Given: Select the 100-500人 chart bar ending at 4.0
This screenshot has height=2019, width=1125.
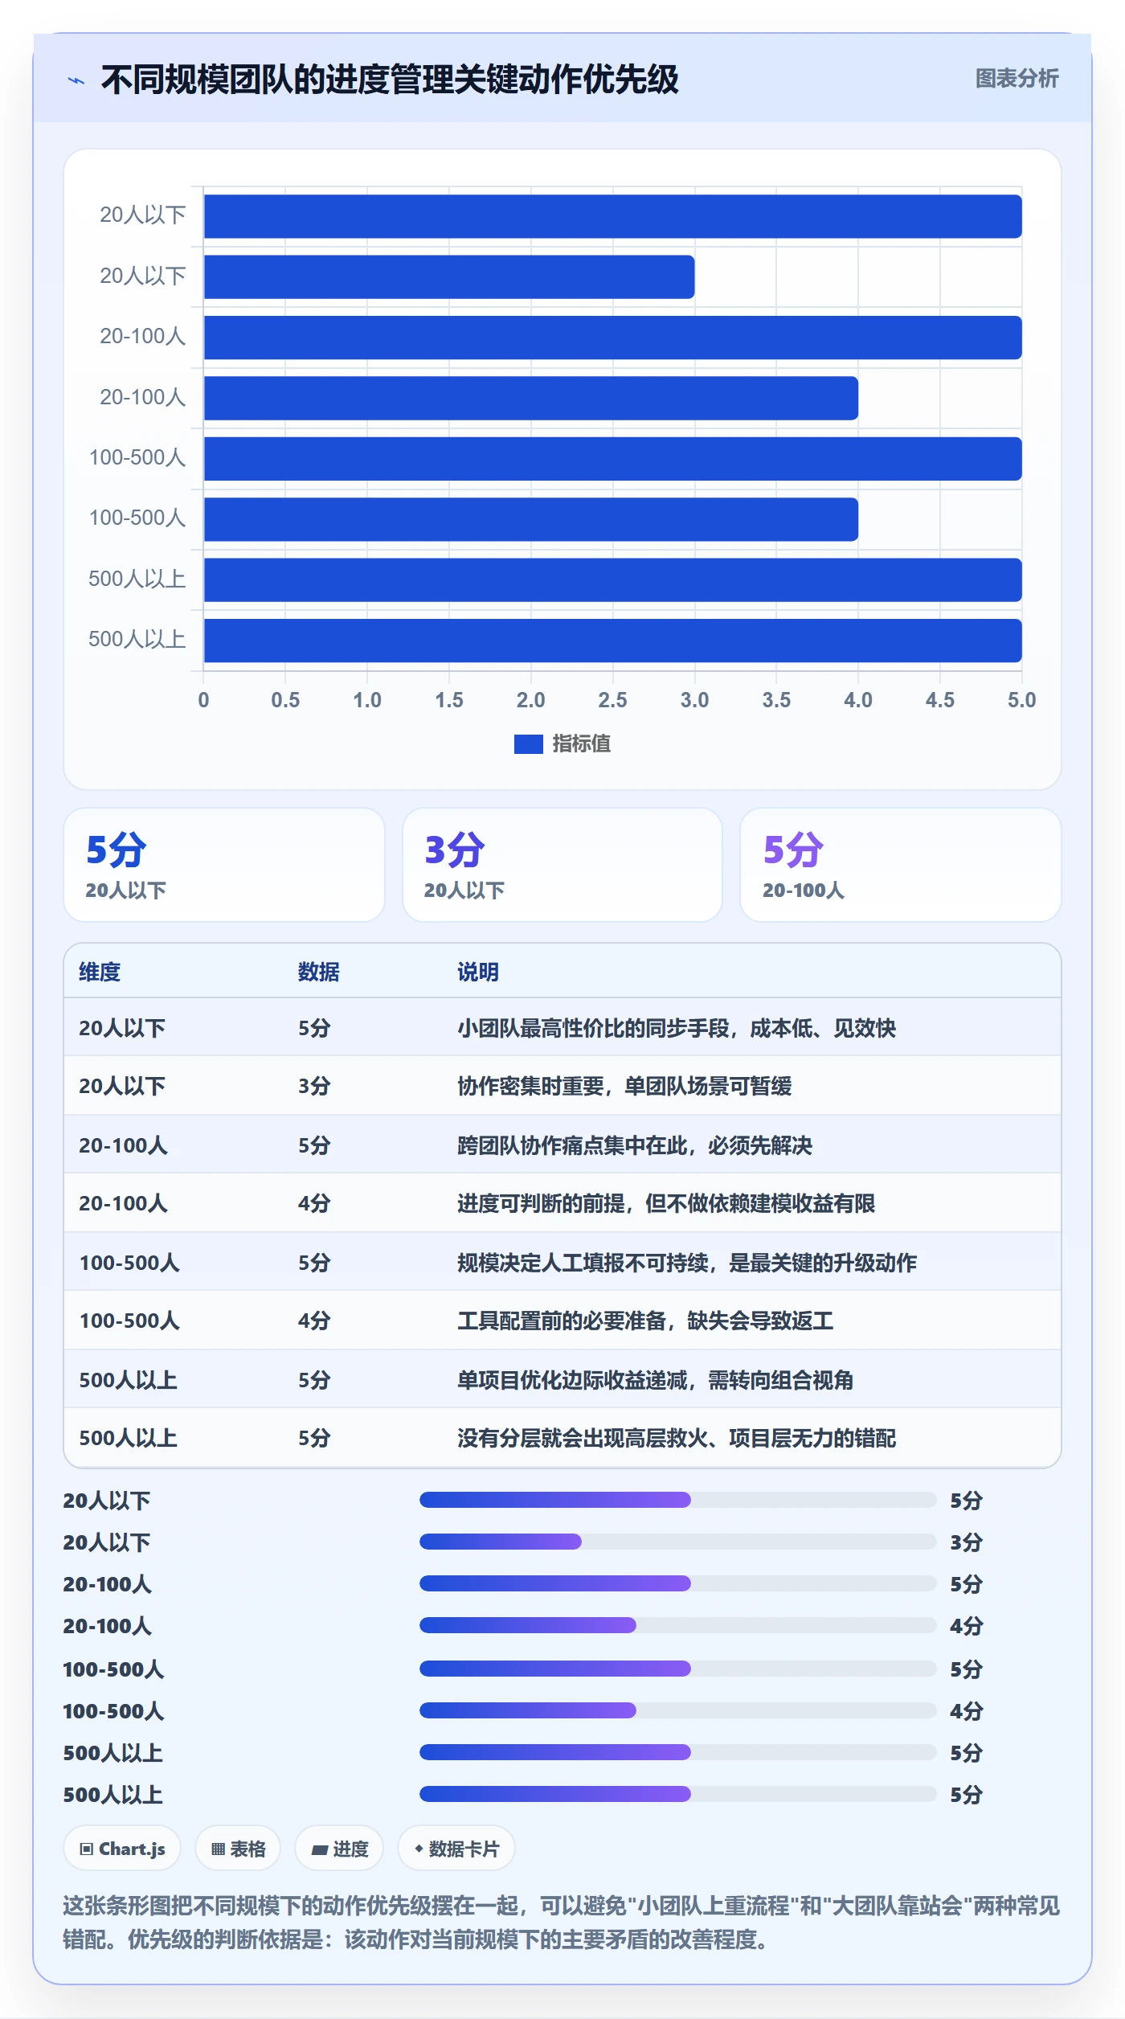Looking at the screenshot, I should (531, 519).
